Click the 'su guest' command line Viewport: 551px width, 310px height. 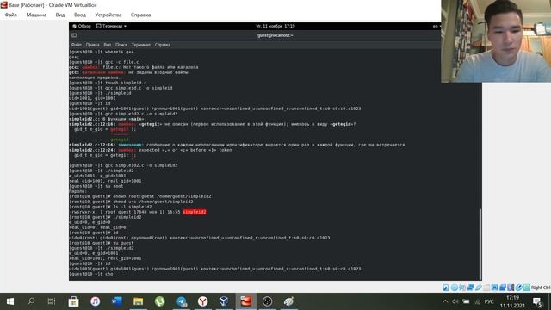102,243
